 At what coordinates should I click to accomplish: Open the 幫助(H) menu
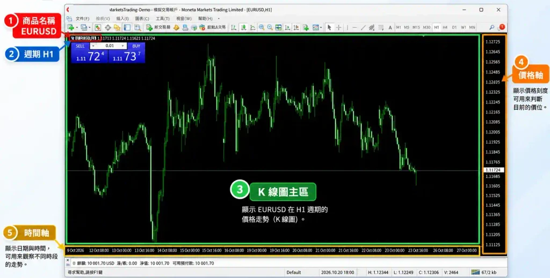pos(205,19)
